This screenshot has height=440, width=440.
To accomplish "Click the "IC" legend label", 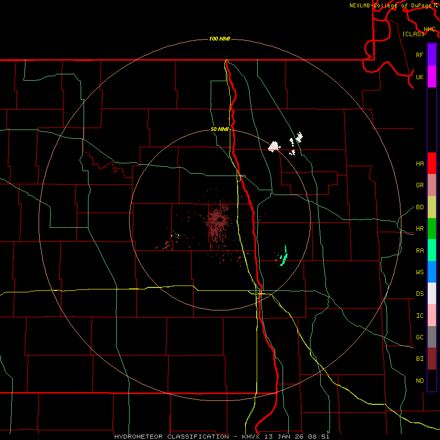I will 419,316.
